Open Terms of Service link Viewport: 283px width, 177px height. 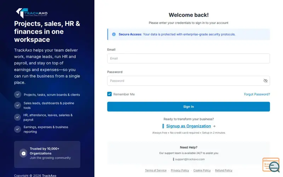[156, 170]
